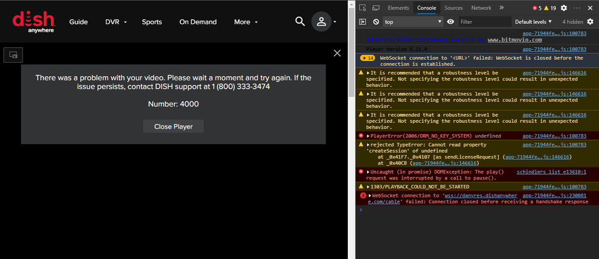Switch to the Sources tab
This screenshot has width=599, height=259.
[453, 8]
